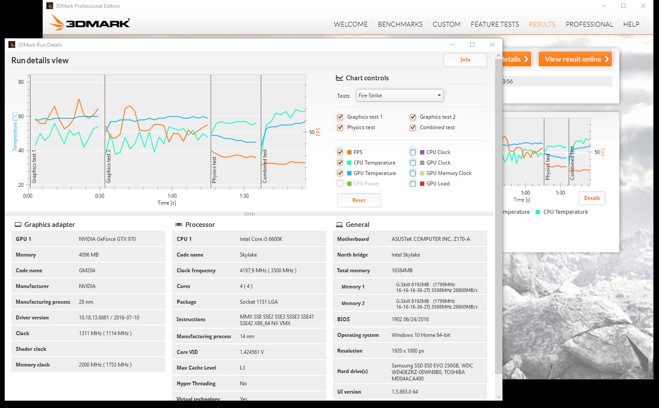Image resolution: width=659 pixels, height=408 pixels.
Task: Open the CUSTOM tab
Action: pyautogui.click(x=446, y=24)
